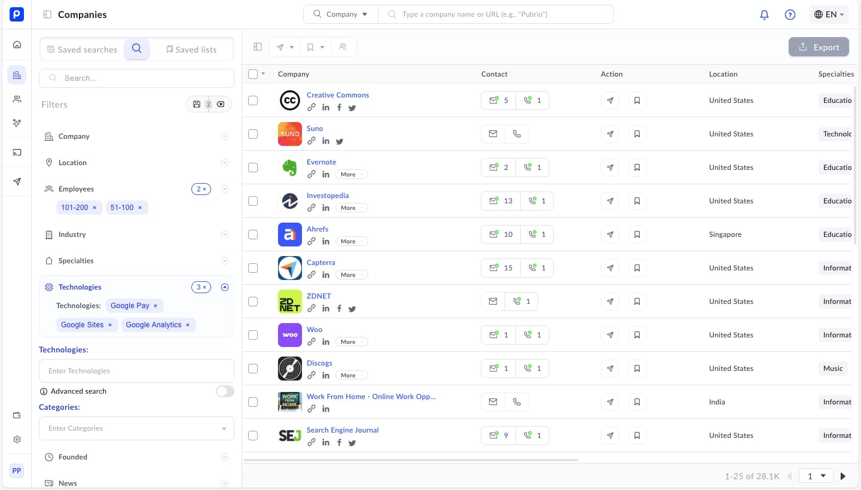
Task: Toggle the Advanced search switch
Action: tap(225, 391)
